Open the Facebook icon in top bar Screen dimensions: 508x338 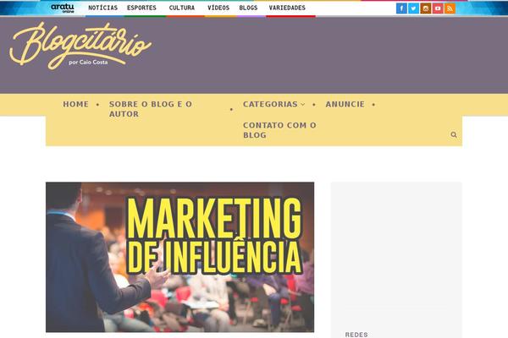401,8
